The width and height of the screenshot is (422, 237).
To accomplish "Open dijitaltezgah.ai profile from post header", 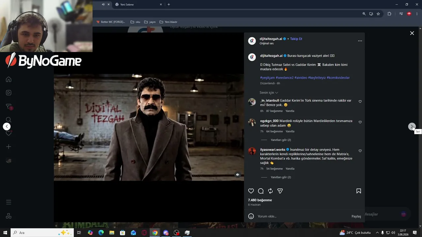I will (271, 39).
